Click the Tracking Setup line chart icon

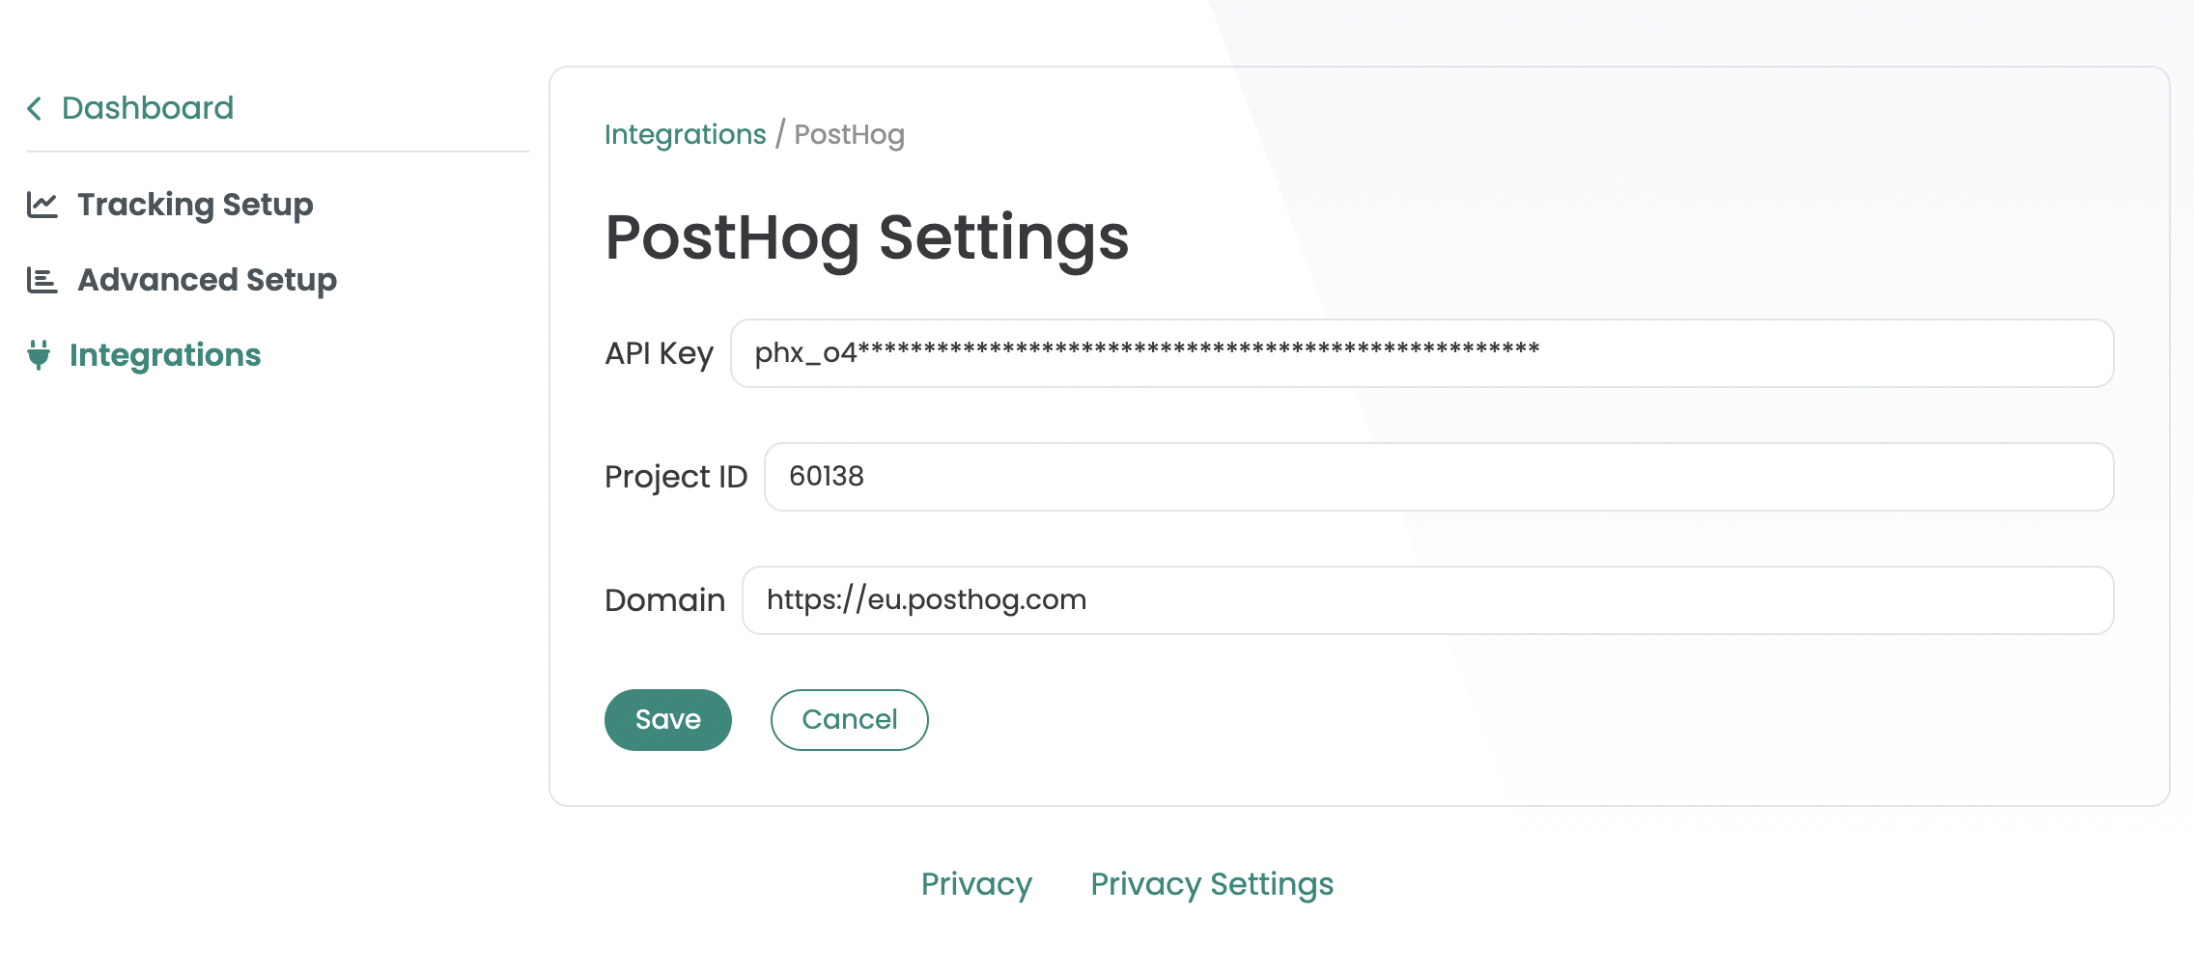pyautogui.click(x=42, y=205)
